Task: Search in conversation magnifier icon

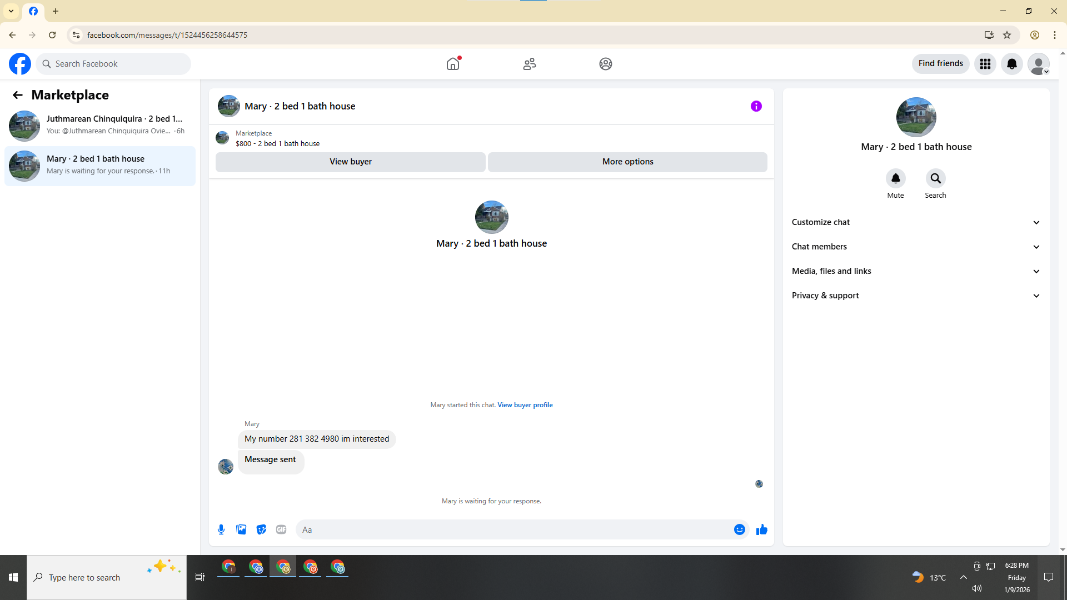Action: pyautogui.click(x=935, y=178)
